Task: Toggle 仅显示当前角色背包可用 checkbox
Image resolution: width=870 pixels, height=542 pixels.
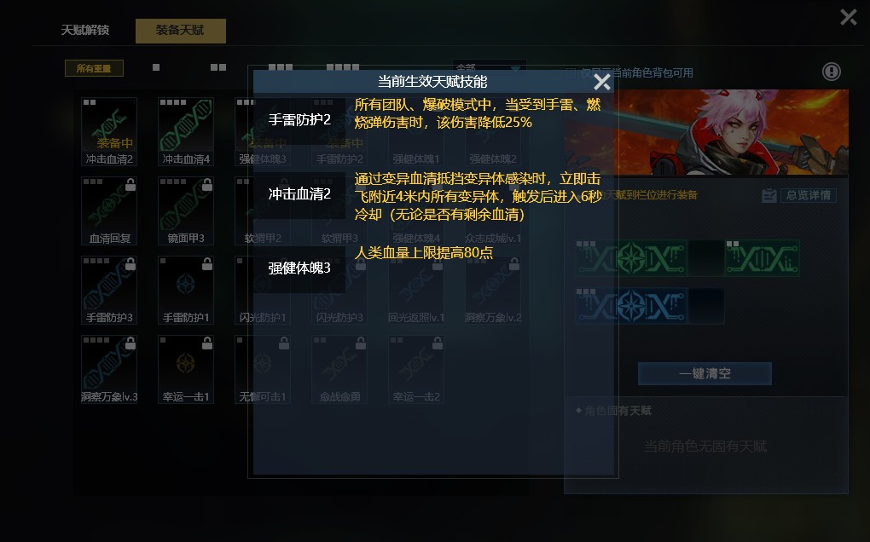Action: pos(571,72)
